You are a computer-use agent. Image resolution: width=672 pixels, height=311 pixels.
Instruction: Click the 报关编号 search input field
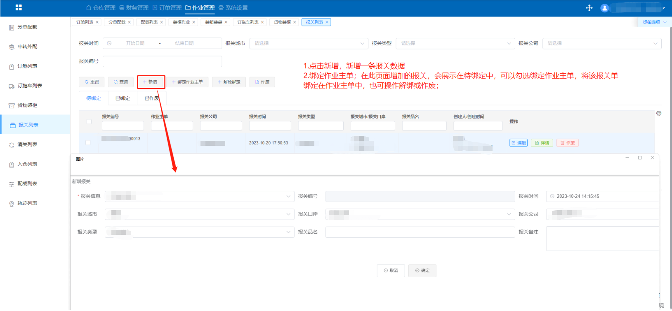click(x=162, y=61)
